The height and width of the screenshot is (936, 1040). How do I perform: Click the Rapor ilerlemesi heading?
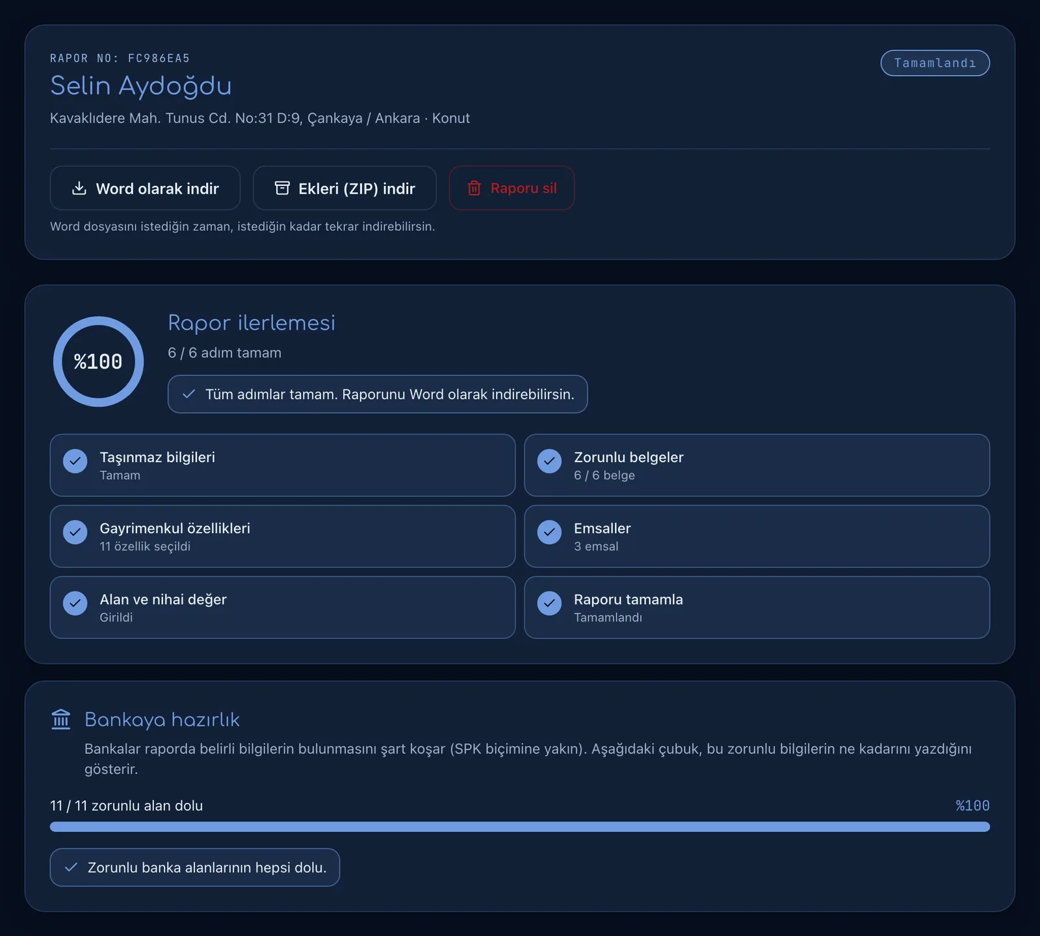pos(252,323)
